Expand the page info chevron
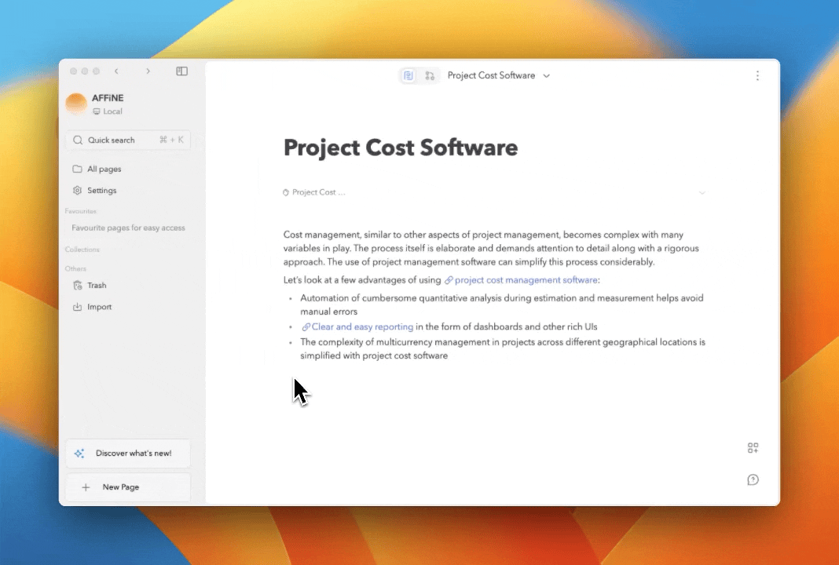The height and width of the screenshot is (565, 839). tap(702, 192)
